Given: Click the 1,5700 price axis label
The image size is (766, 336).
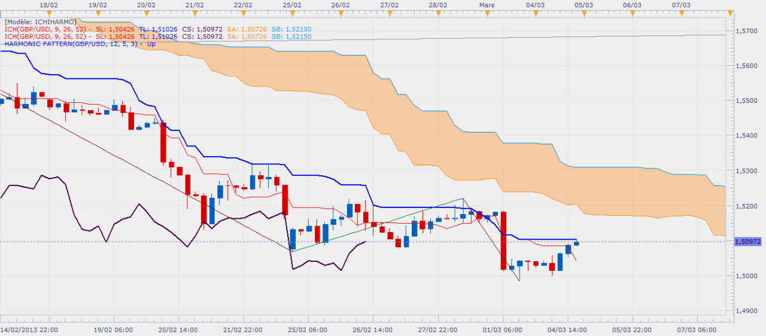Looking at the screenshot, I should coord(747,30).
